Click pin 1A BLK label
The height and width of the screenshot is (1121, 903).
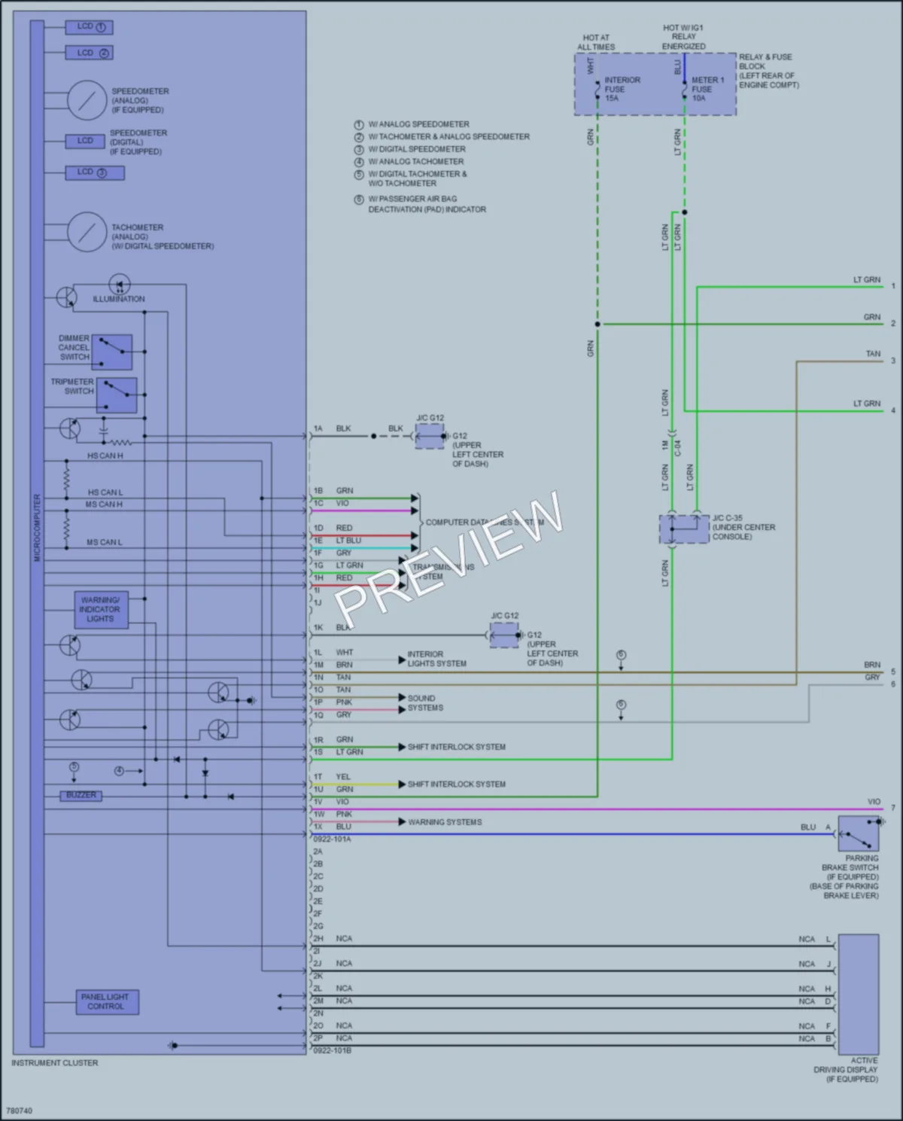pyautogui.click(x=332, y=428)
